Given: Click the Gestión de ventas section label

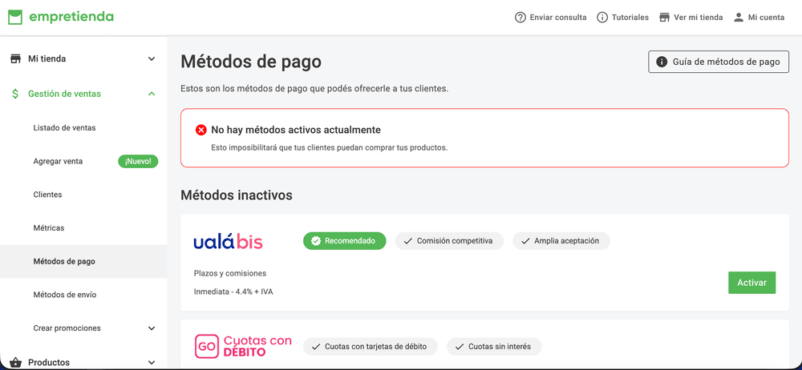Looking at the screenshot, I should 64,94.
